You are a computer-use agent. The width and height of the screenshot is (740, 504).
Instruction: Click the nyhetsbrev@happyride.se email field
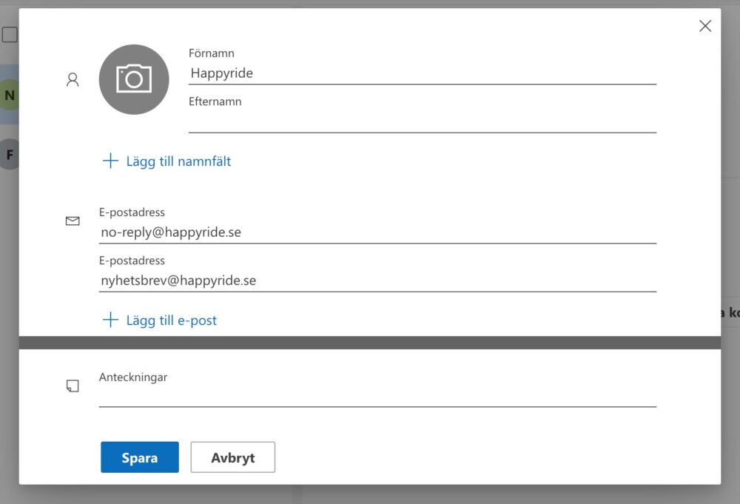tap(377, 280)
